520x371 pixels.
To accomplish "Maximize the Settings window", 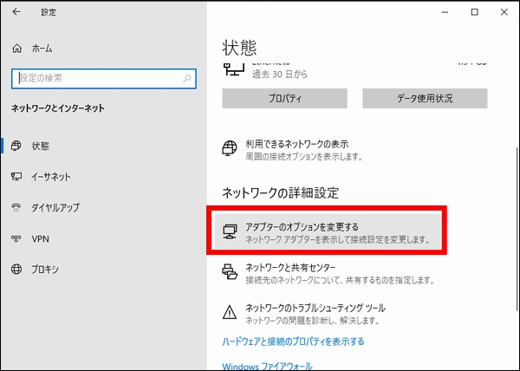I will pos(475,12).
